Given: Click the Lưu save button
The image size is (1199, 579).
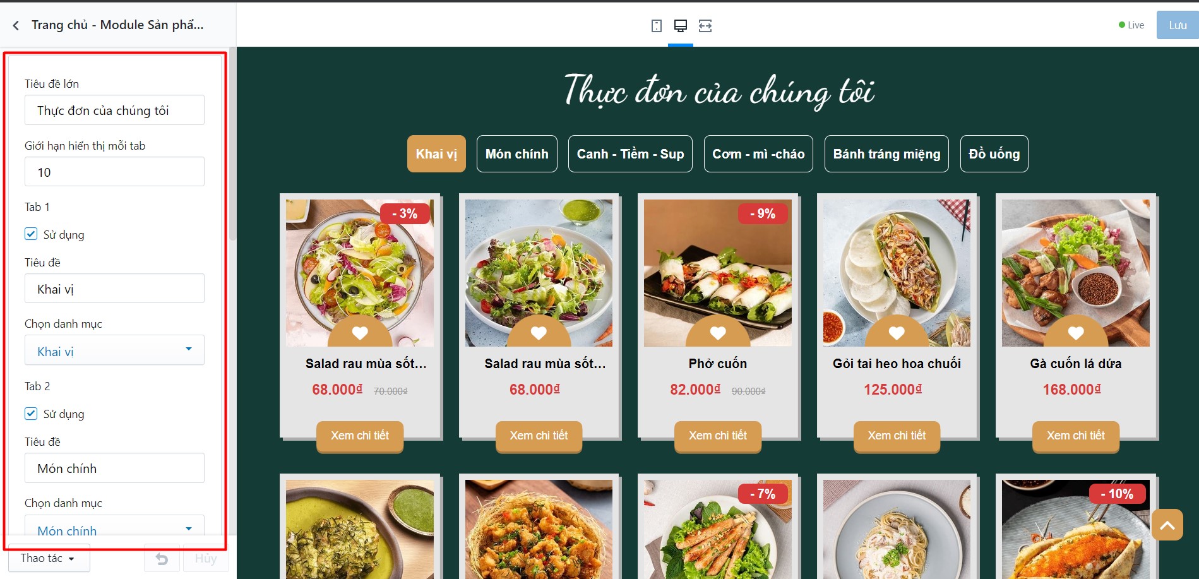Looking at the screenshot, I should (1178, 25).
